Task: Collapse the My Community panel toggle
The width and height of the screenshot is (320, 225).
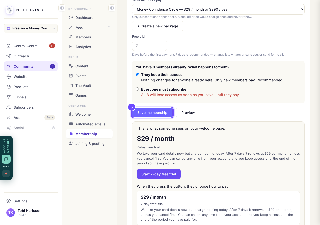Action: [112, 8]
